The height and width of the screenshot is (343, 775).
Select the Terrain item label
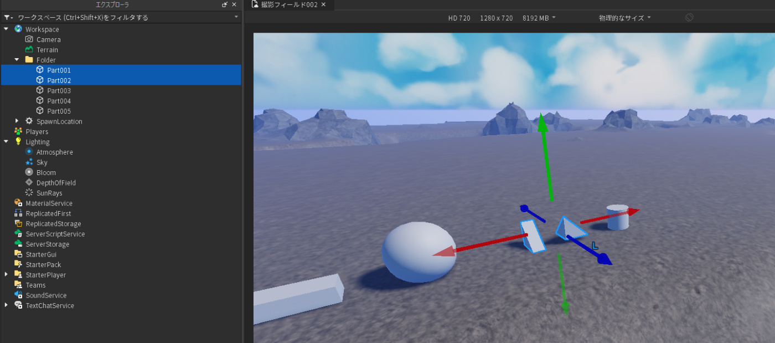47,50
